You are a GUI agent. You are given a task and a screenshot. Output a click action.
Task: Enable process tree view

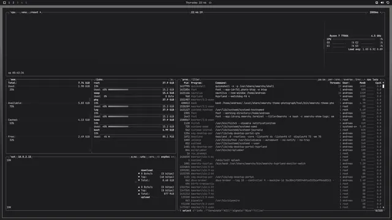[358, 79]
